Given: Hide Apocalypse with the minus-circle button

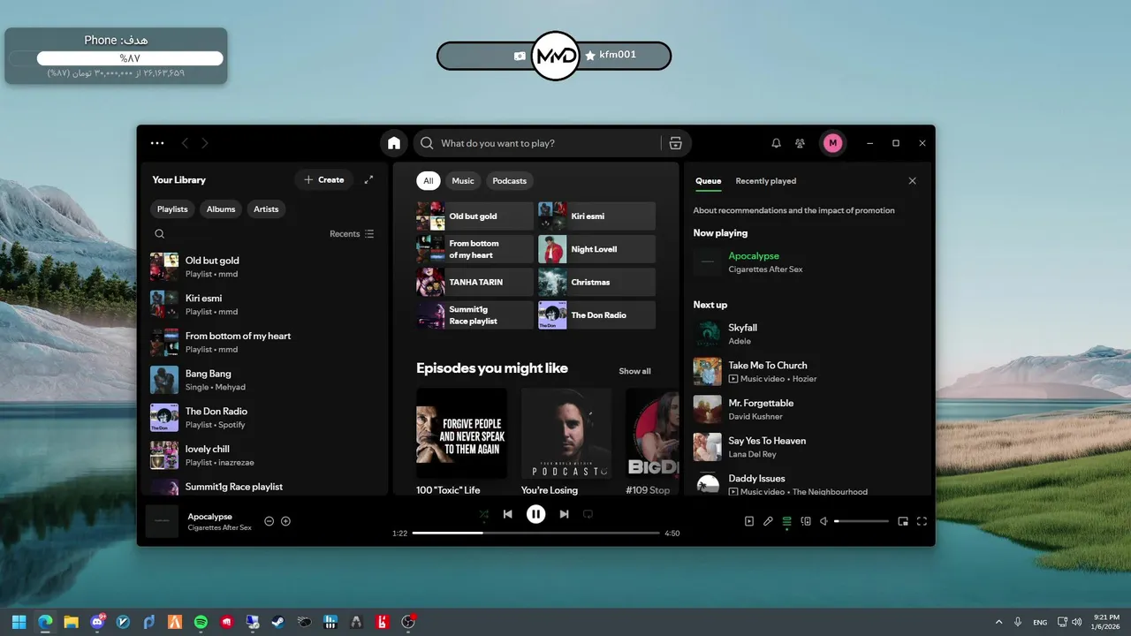Looking at the screenshot, I should tap(269, 521).
